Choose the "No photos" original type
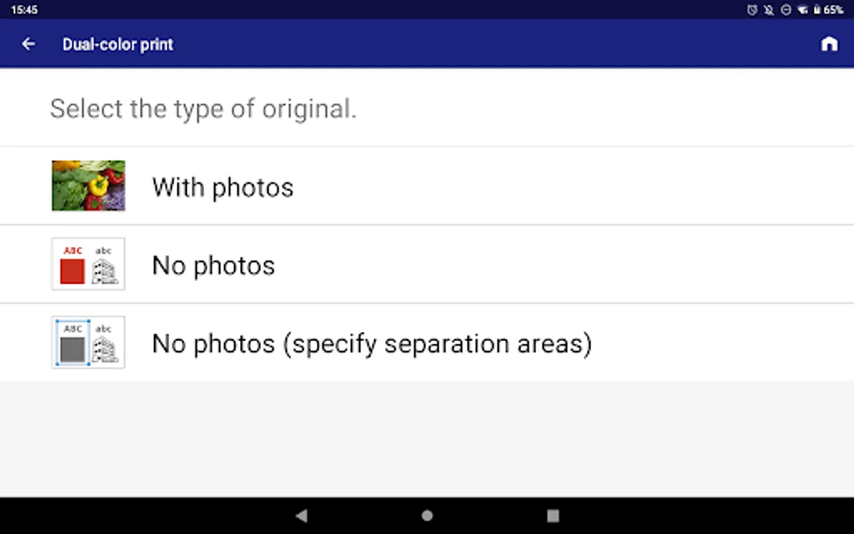 pyautogui.click(x=213, y=265)
